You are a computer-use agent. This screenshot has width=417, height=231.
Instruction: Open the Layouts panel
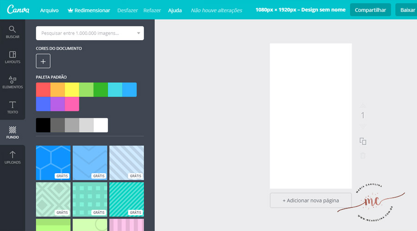pyautogui.click(x=13, y=57)
